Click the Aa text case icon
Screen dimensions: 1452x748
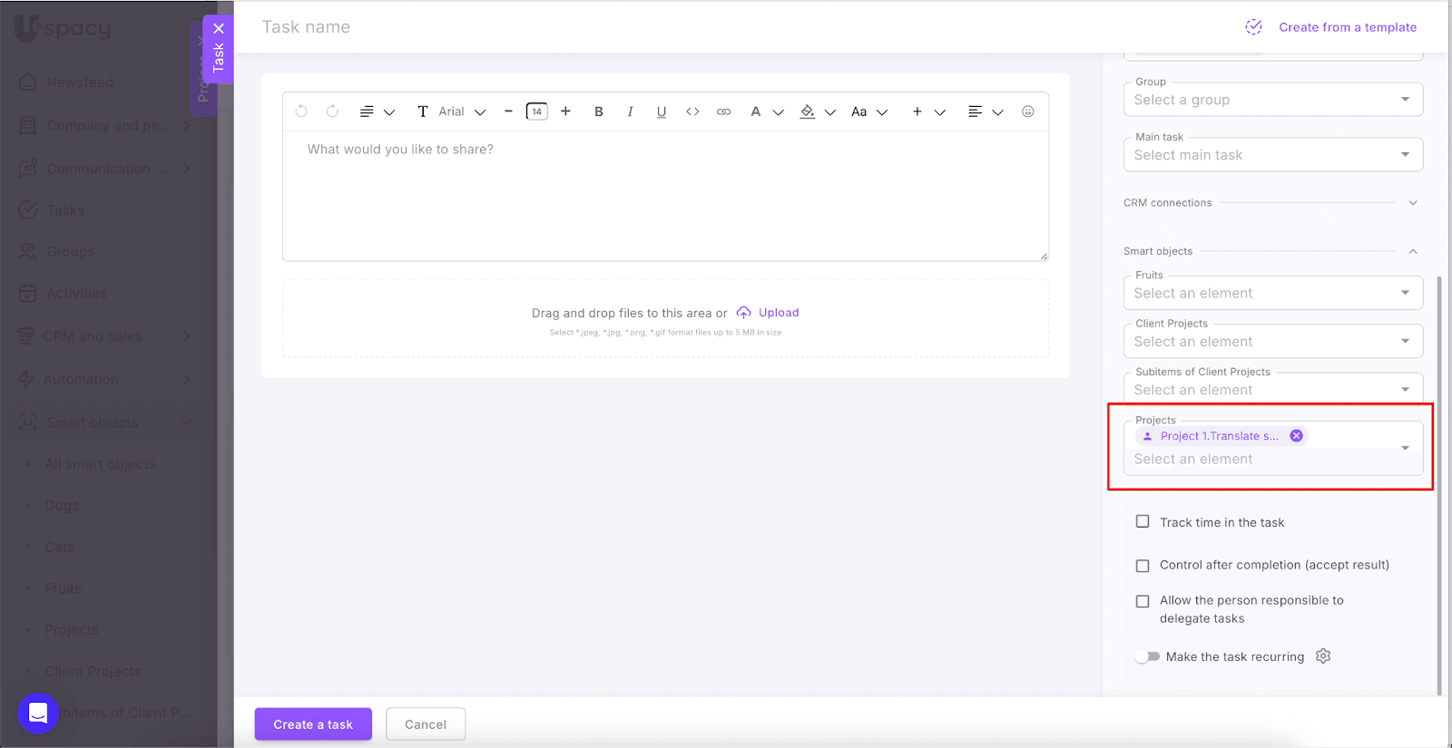(x=858, y=112)
